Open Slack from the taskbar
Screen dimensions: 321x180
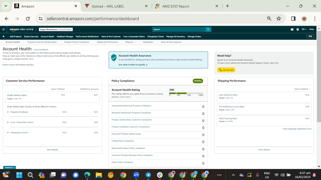coord(160,175)
